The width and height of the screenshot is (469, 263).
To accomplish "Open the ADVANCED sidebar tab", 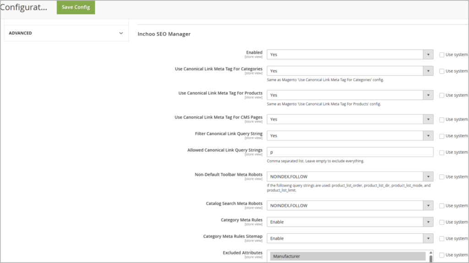I will pos(66,33).
